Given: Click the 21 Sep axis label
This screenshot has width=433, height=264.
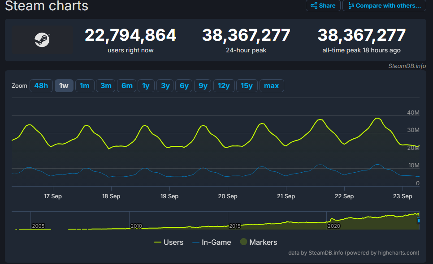Looking at the screenshot, I should coord(286,196).
